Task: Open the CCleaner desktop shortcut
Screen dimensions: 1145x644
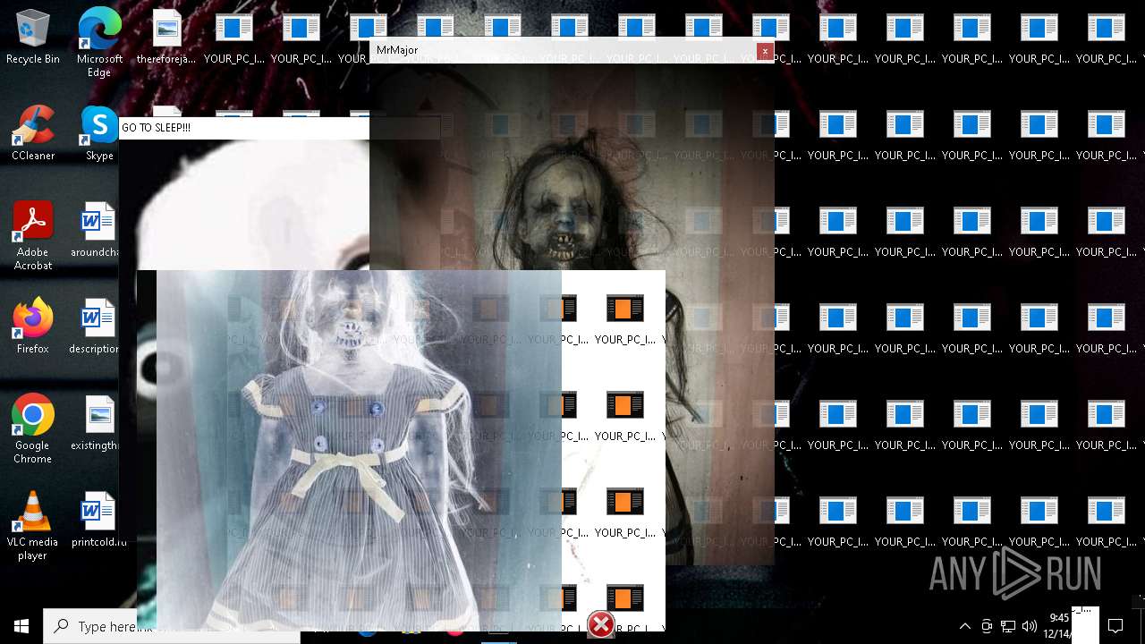Action: coord(33,134)
